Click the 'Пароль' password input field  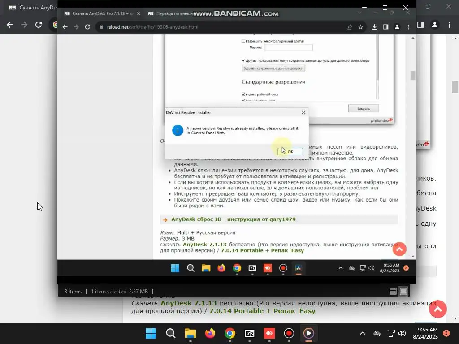click(289, 47)
